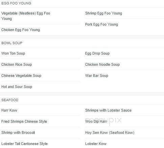Select Fried Shrimps Chinese Style
164x148 pixels.
24,121
